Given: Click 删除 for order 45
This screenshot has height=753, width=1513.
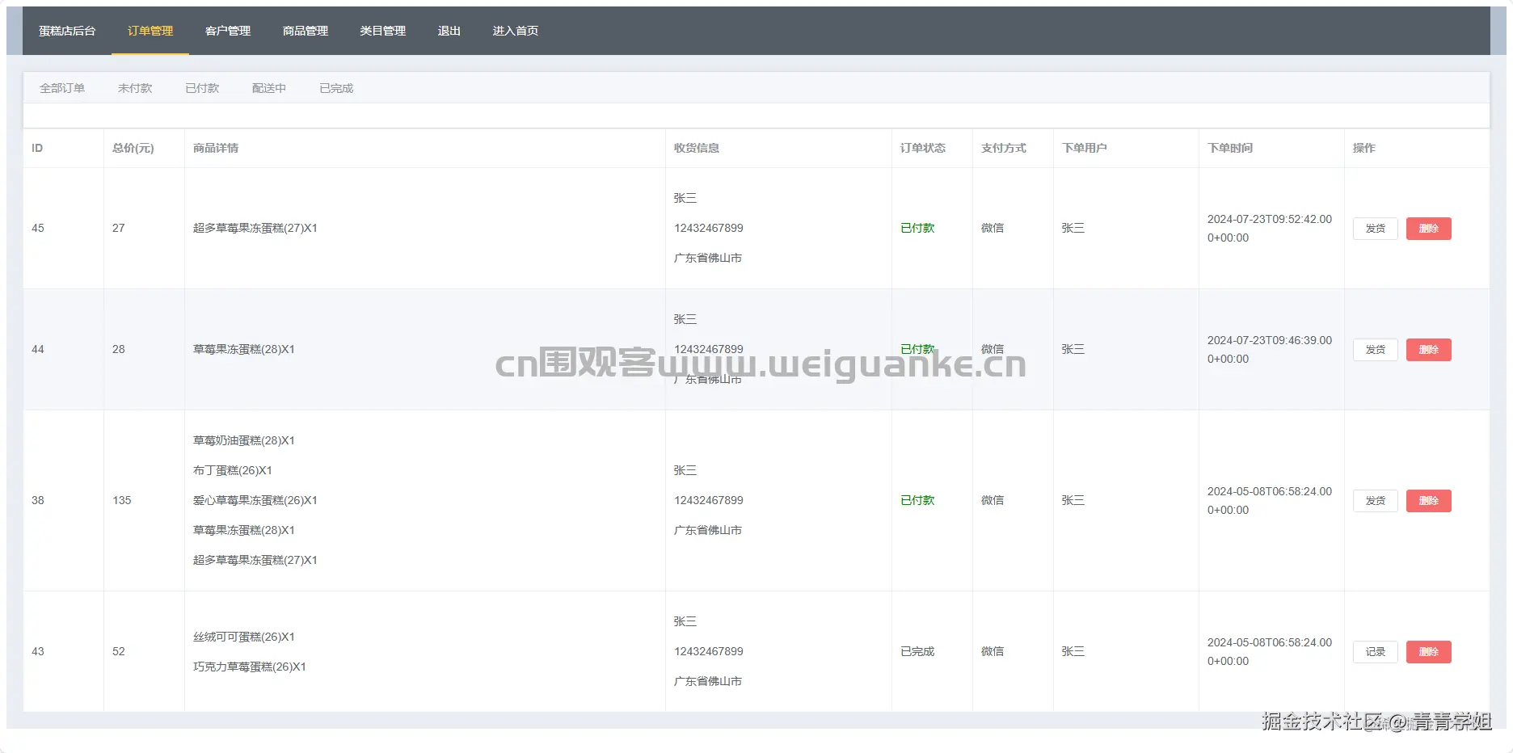Looking at the screenshot, I should (1429, 229).
